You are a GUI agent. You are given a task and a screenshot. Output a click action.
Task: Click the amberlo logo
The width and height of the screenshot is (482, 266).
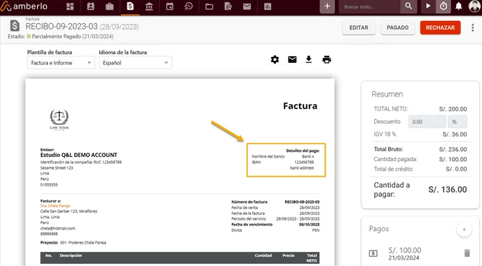(24, 6)
